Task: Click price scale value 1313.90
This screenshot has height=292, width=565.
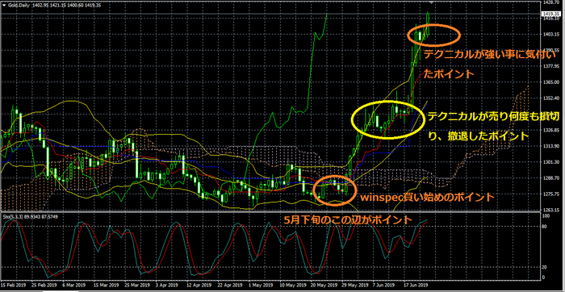Action: coord(550,146)
